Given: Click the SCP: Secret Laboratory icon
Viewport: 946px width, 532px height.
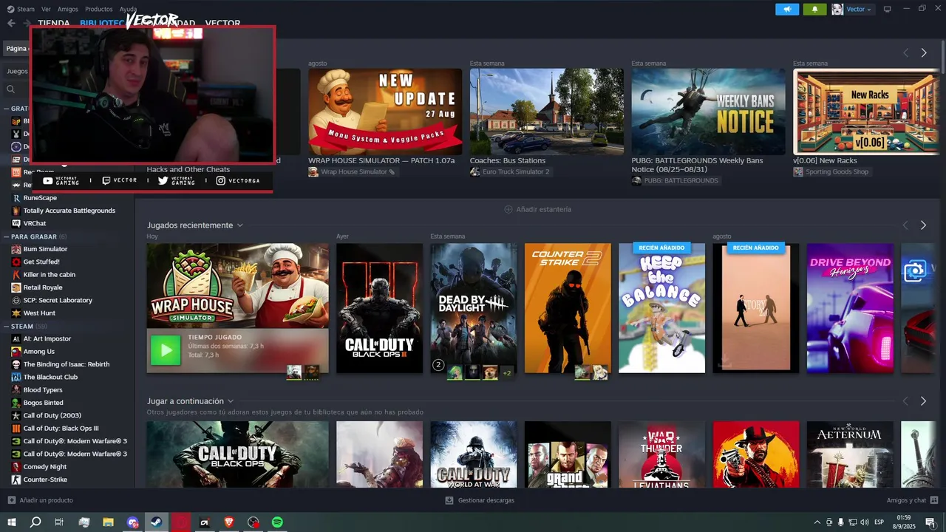Looking at the screenshot, I should (x=16, y=300).
